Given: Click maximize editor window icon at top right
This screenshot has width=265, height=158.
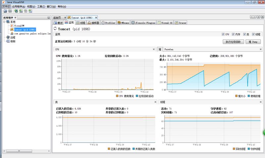Looking at the screenshot, I should tap(262, 17).
